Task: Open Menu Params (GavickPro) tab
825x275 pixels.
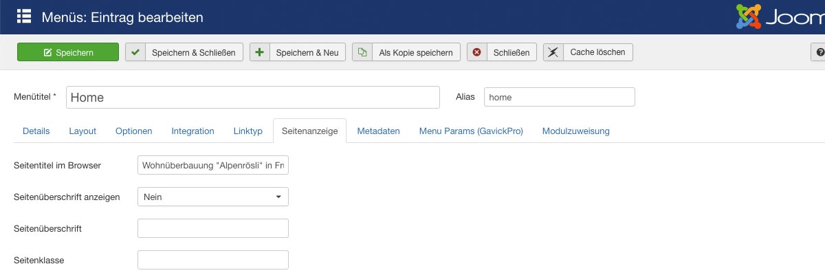Action: [x=471, y=131]
